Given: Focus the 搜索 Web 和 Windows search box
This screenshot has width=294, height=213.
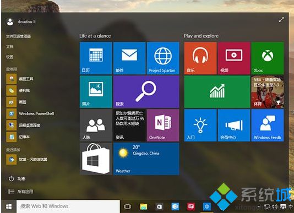Looking at the screenshot, I should click(68, 206).
